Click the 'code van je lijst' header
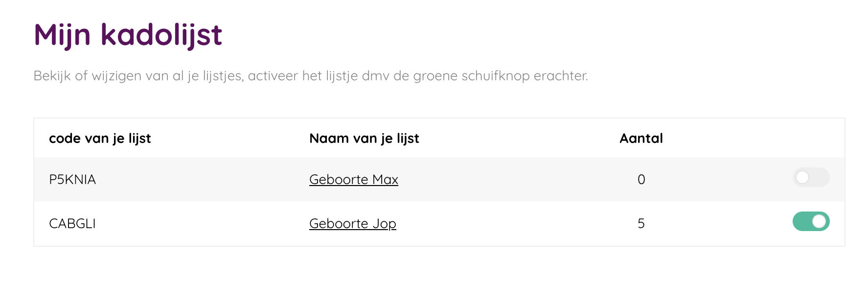Image resolution: width=868 pixels, height=282 pixels. [100, 139]
